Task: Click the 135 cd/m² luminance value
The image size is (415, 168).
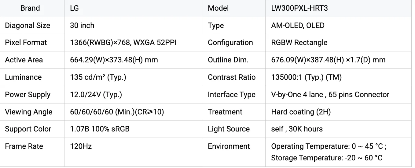Action: point(98,77)
